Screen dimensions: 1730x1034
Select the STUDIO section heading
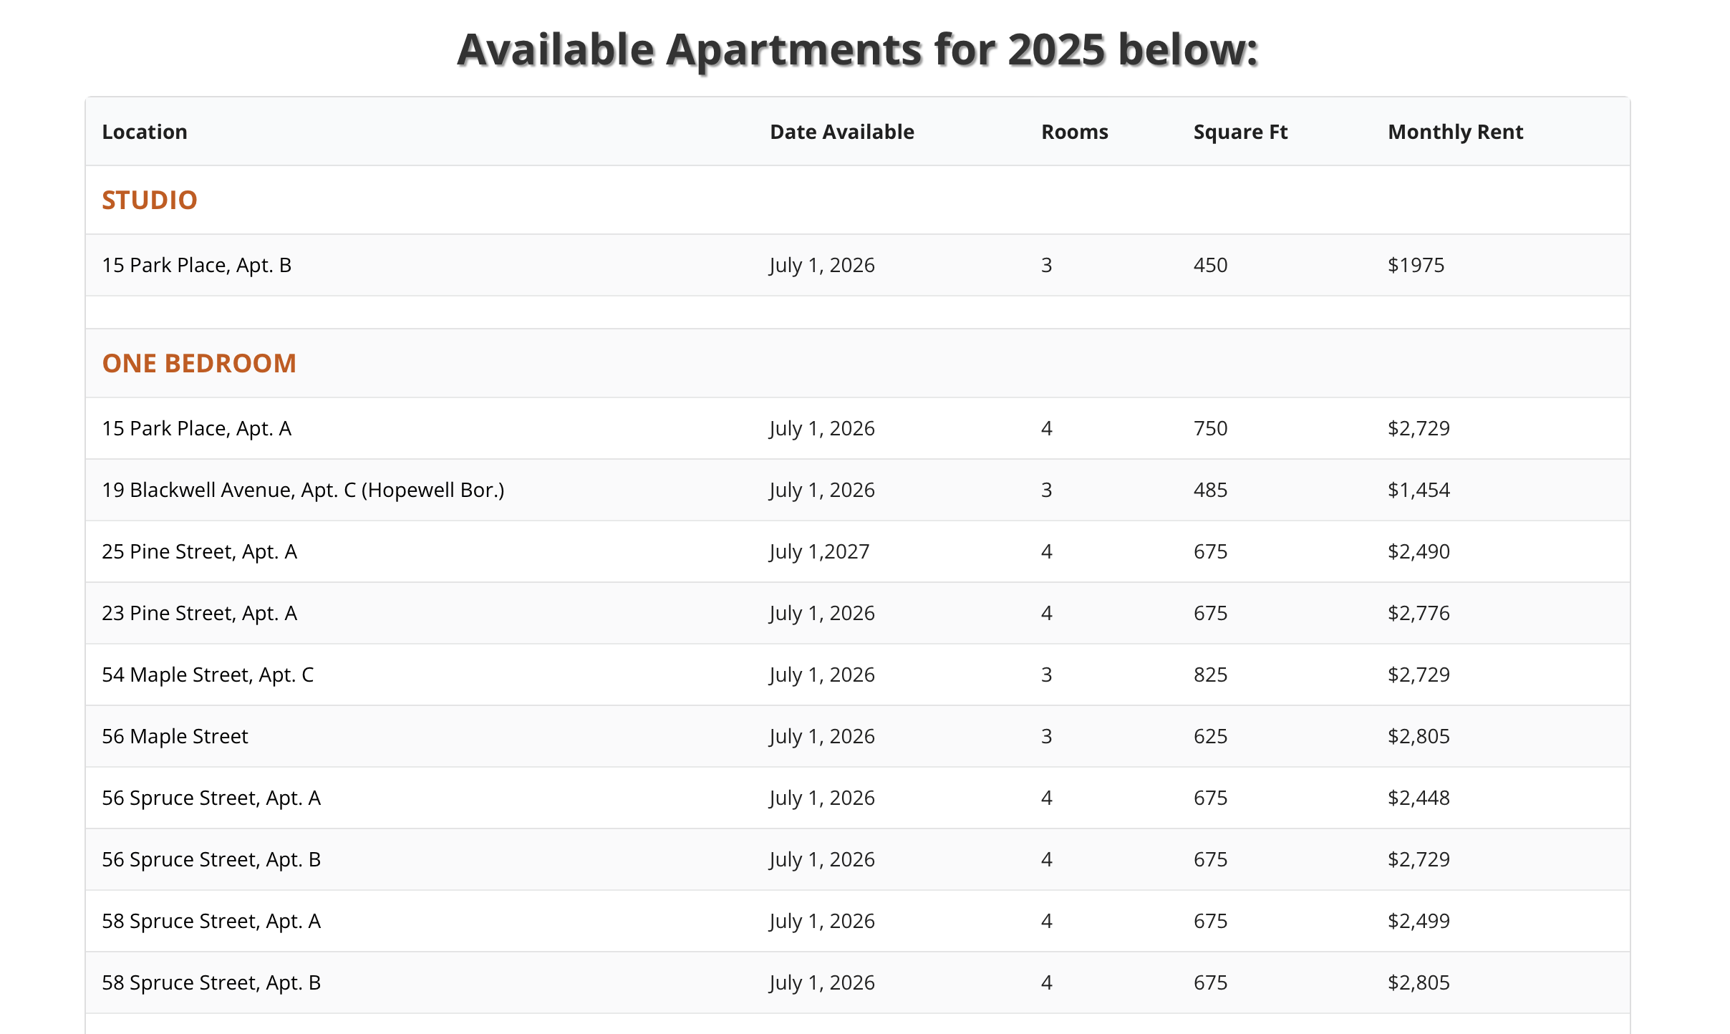coord(149,200)
